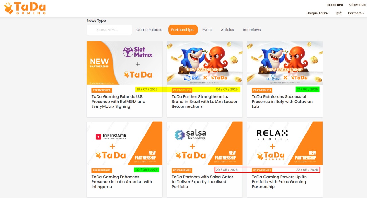Open the Salsa Technology partnership image
The image size is (367, 198).
point(205,143)
